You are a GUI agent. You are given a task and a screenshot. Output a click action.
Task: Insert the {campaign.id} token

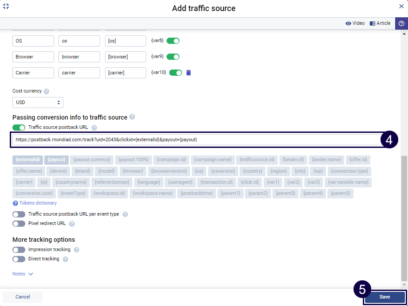pyautogui.click(x=171, y=159)
